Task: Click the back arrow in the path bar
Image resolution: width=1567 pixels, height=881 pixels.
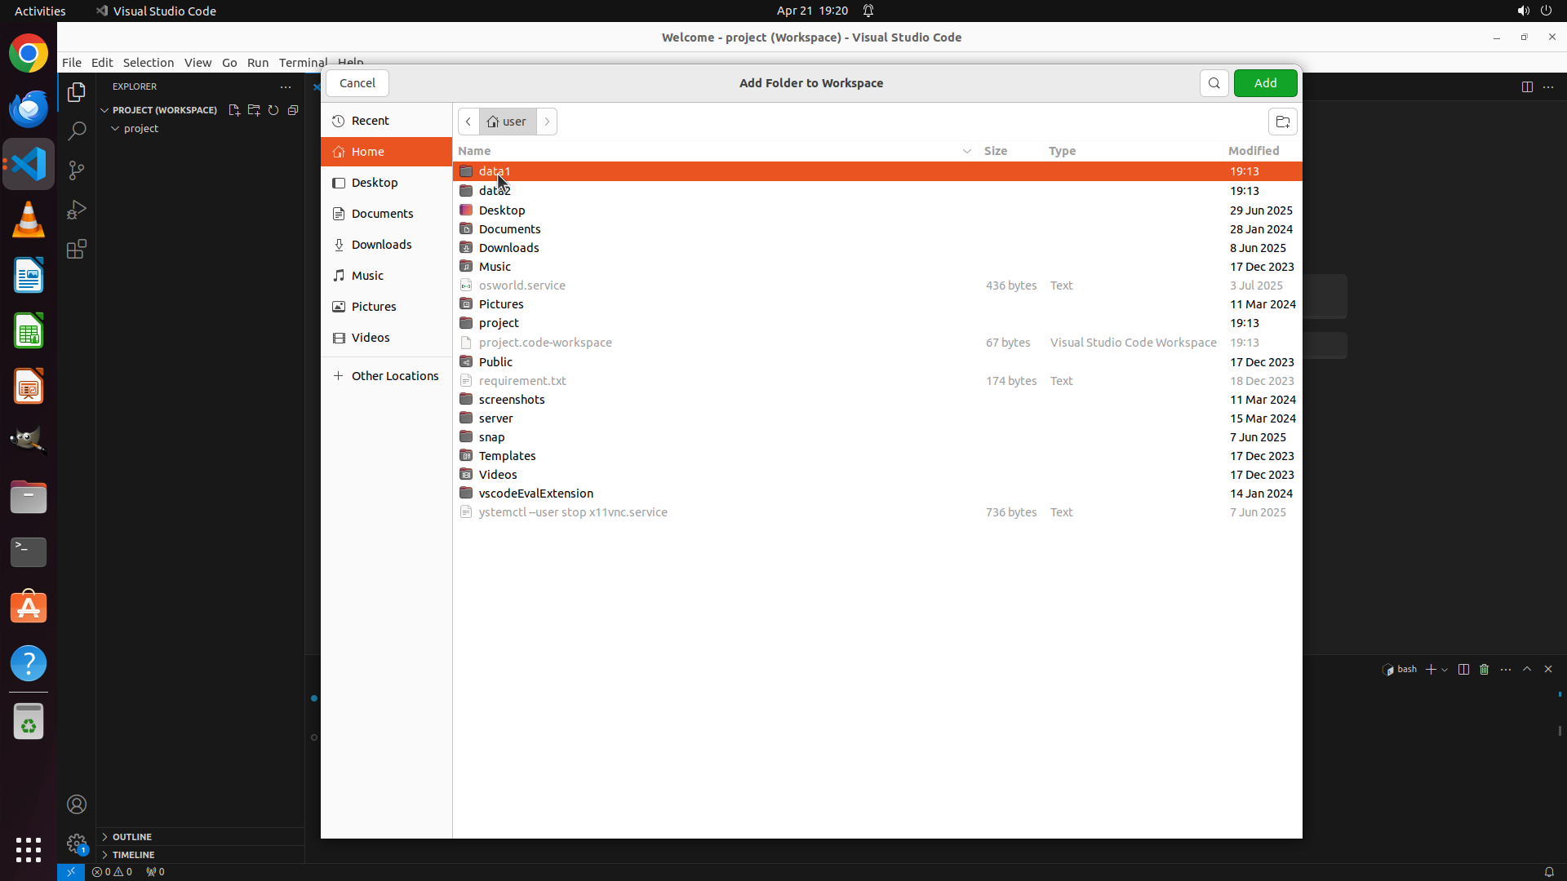Action: (468, 122)
